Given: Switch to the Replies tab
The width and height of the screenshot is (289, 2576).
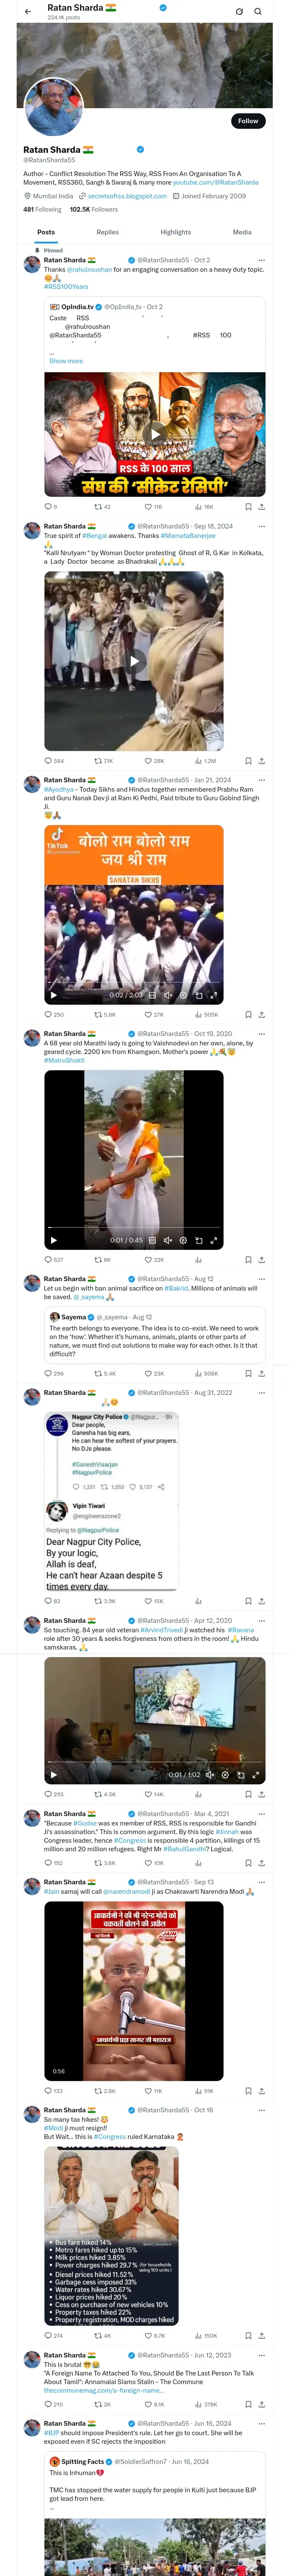Looking at the screenshot, I should [x=107, y=232].
